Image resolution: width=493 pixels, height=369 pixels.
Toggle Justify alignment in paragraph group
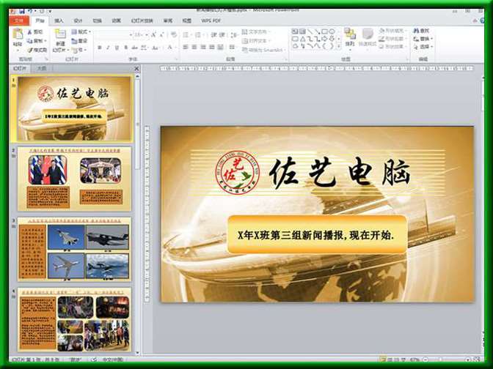pyautogui.click(x=212, y=47)
